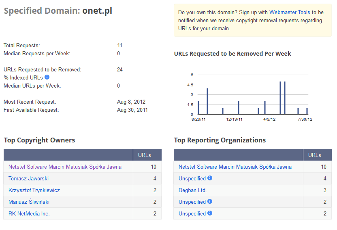Screen dimensions: 337x230
Task: Click the Specified Domain onet.pl heading
Action: 58,11
